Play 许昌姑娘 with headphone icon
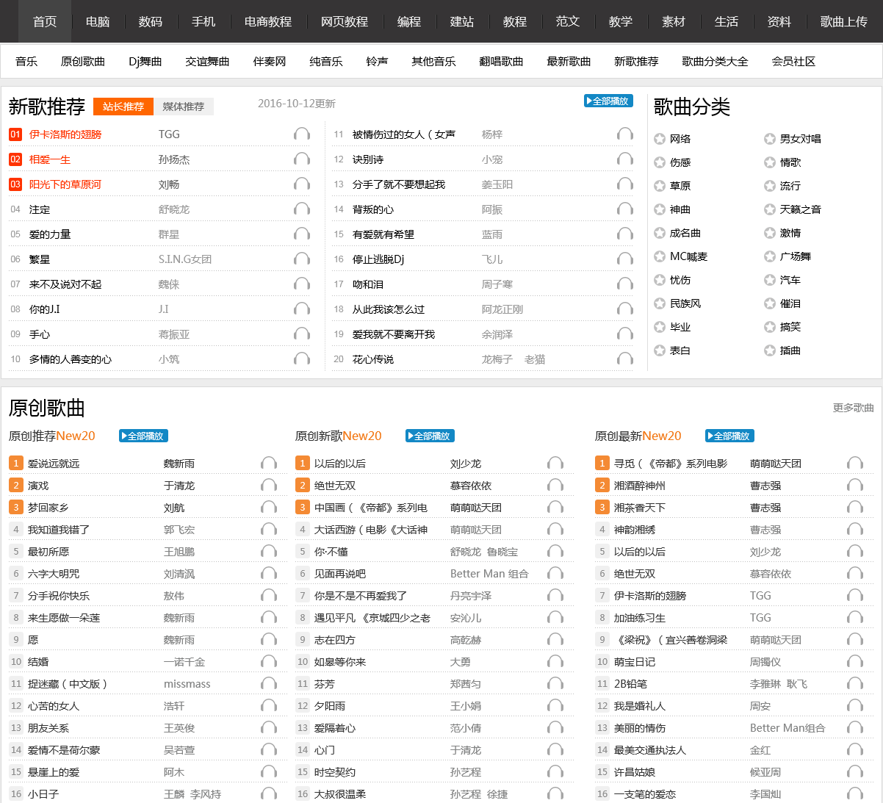The image size is (883, 803). coord(855,771)
